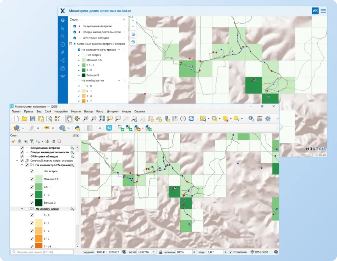
Task: Collapse На километр GPS-треков legend chevron in web panel
Action: click(119, 50)
